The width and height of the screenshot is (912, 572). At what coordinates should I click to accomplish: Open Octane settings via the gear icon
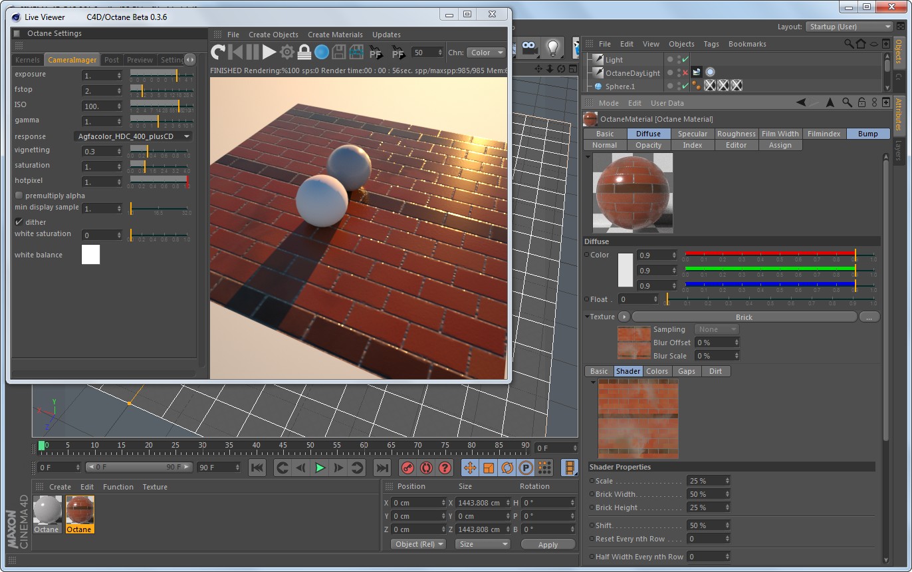(x=287, y=52)
